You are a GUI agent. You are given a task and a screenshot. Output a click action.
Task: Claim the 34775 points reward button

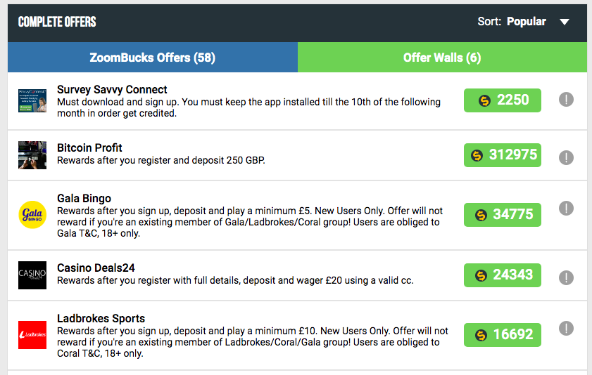pos(502,215)
